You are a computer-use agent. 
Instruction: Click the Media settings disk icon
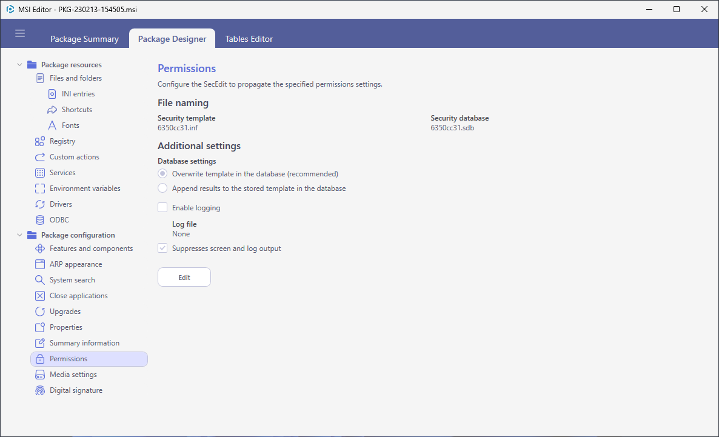coord(40,375)
